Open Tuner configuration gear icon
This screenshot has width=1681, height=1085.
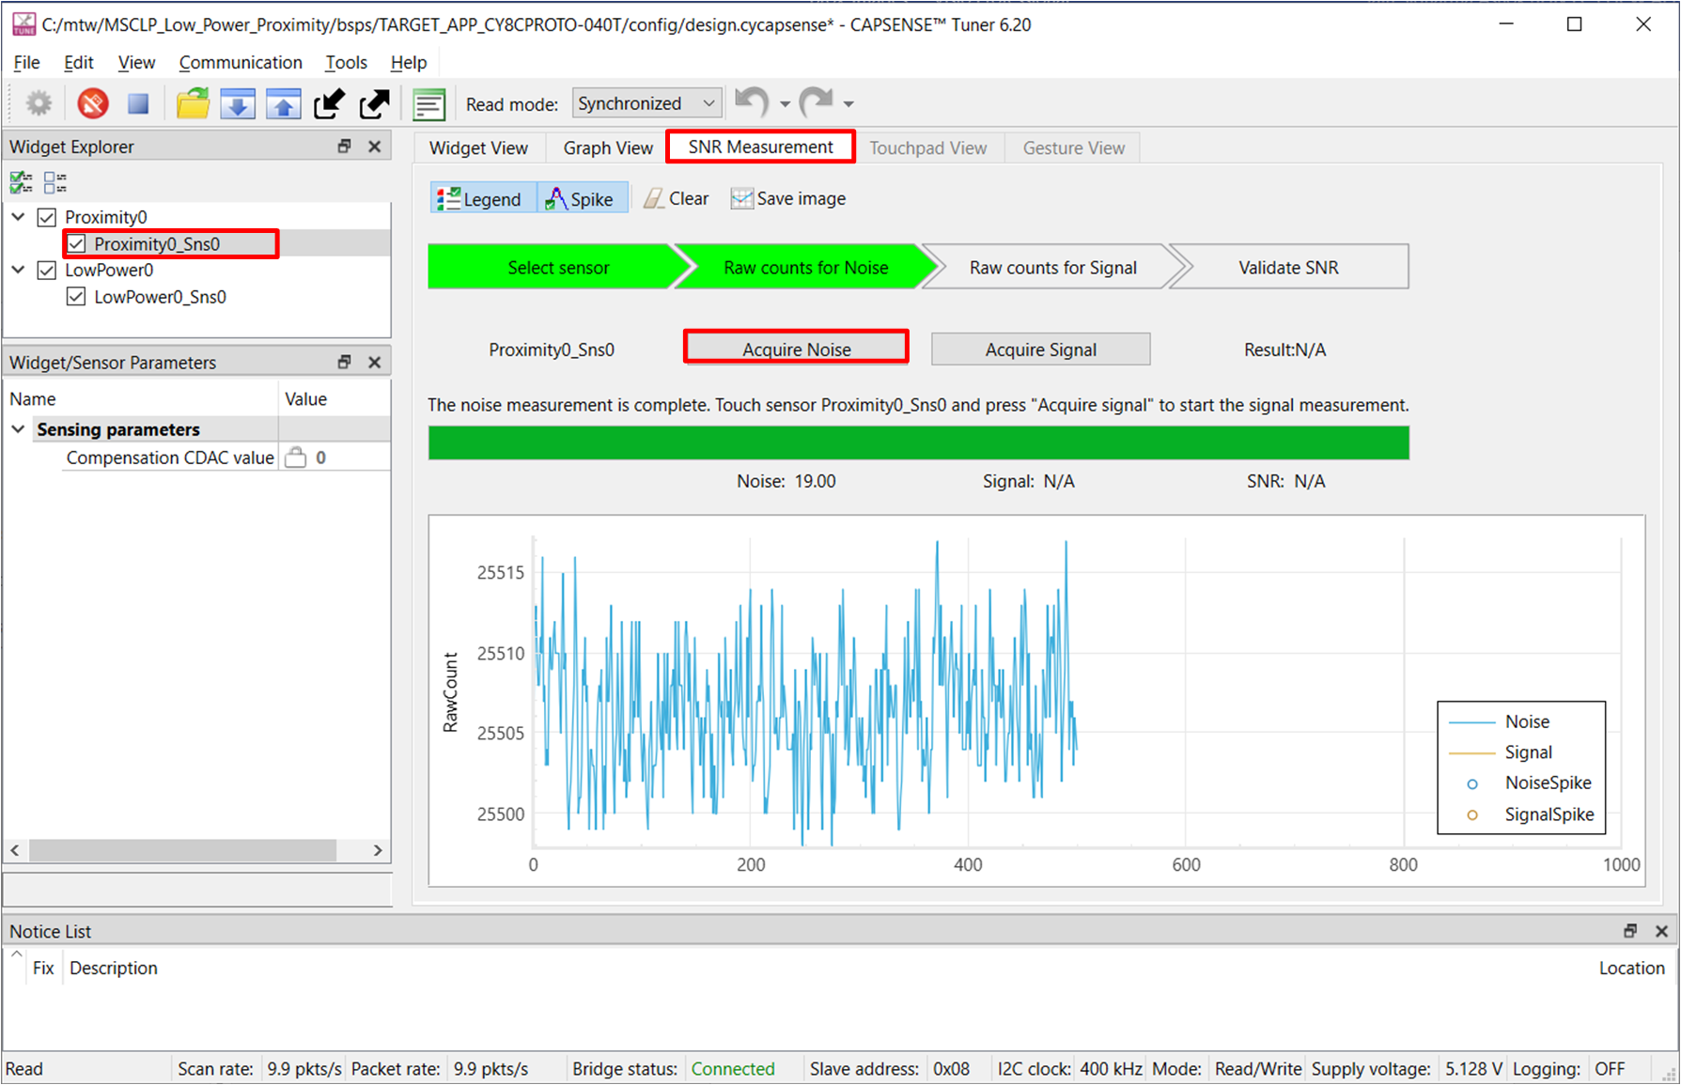[x=39, y=102]
